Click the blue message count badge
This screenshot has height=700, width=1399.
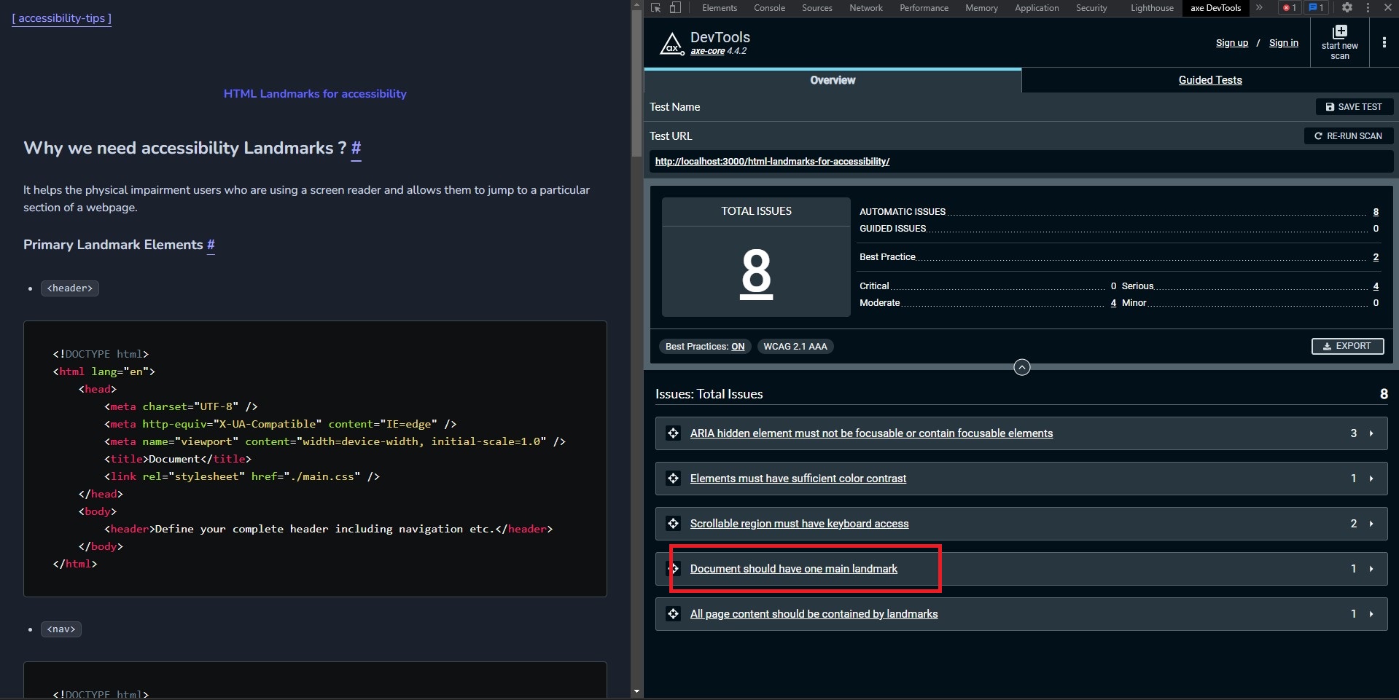(x=1316, y=8)
